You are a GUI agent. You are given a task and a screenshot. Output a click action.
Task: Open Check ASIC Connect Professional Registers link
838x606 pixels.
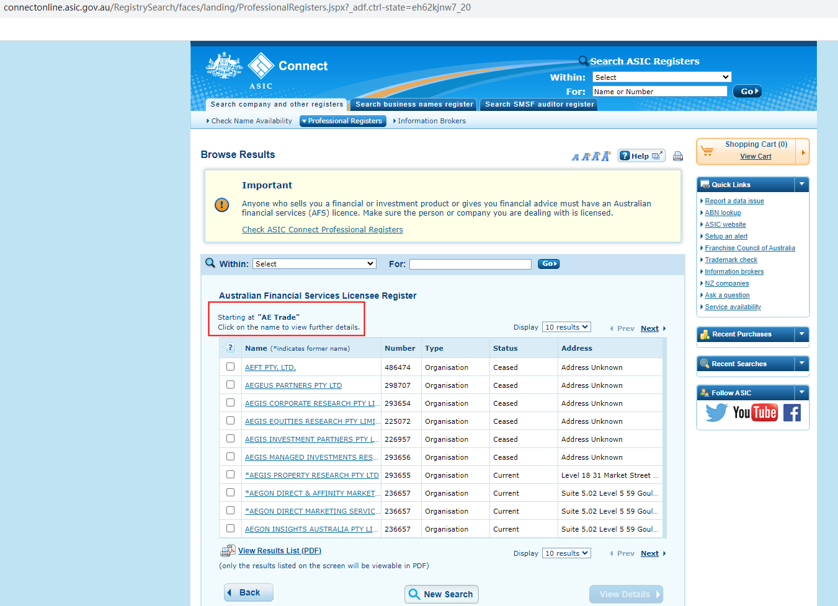[323, 230]
